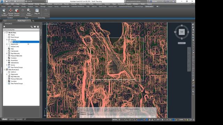Open the Analyze ribbon tab

30,7
